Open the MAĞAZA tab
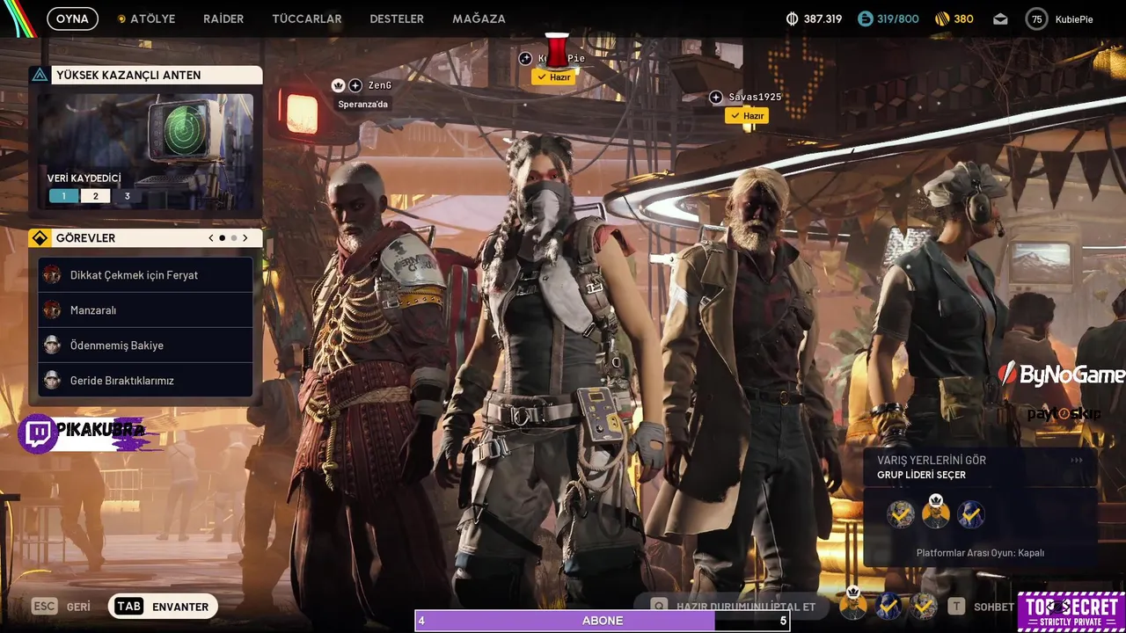1126x633 pixels. 479,18
